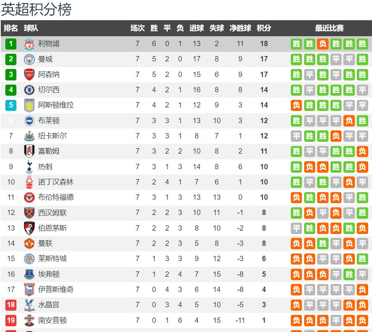Open the Arsenal club badge
Image resolution: width=372 pixels, height=332 pixels.
29,74
